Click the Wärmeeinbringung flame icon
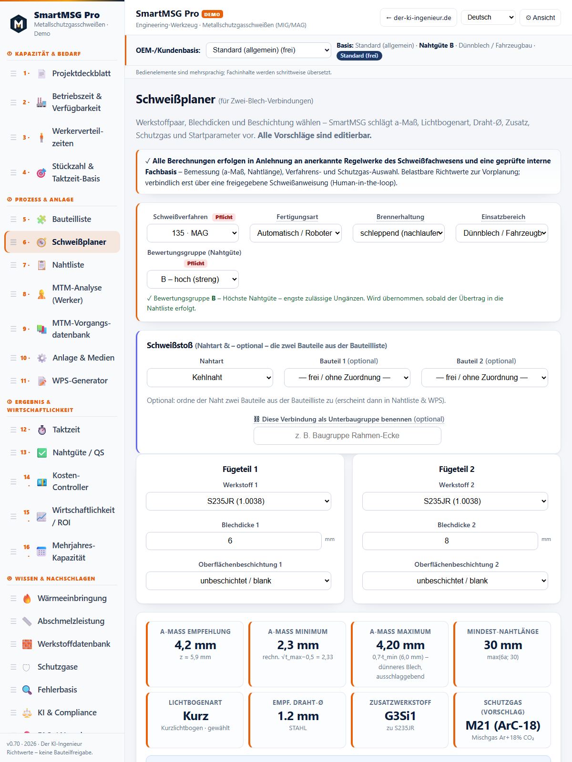Image resolution: width=572 pixels, height=762 pixels. coord(27,598)
